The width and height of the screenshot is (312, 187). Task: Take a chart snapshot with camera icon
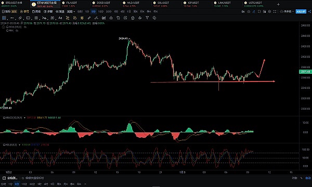coord(249,12)
